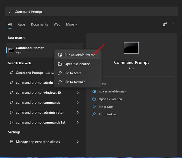Image resolution: width=182 pixels, height=158 pixels.
Task: Select 'command prompt commands' web suggestion
Action: point(45,102)
